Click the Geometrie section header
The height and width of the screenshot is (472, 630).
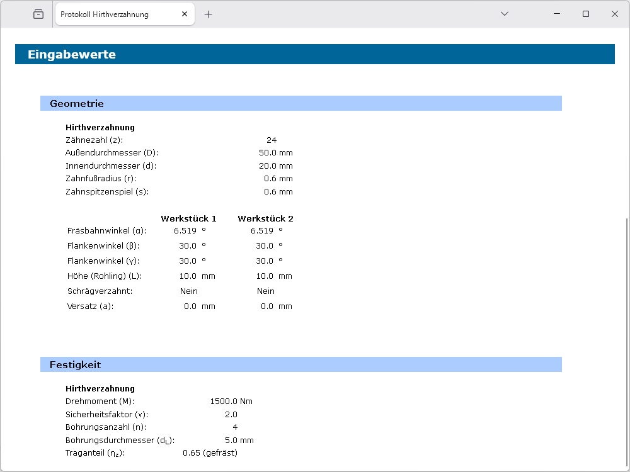[x=301, y=103]
